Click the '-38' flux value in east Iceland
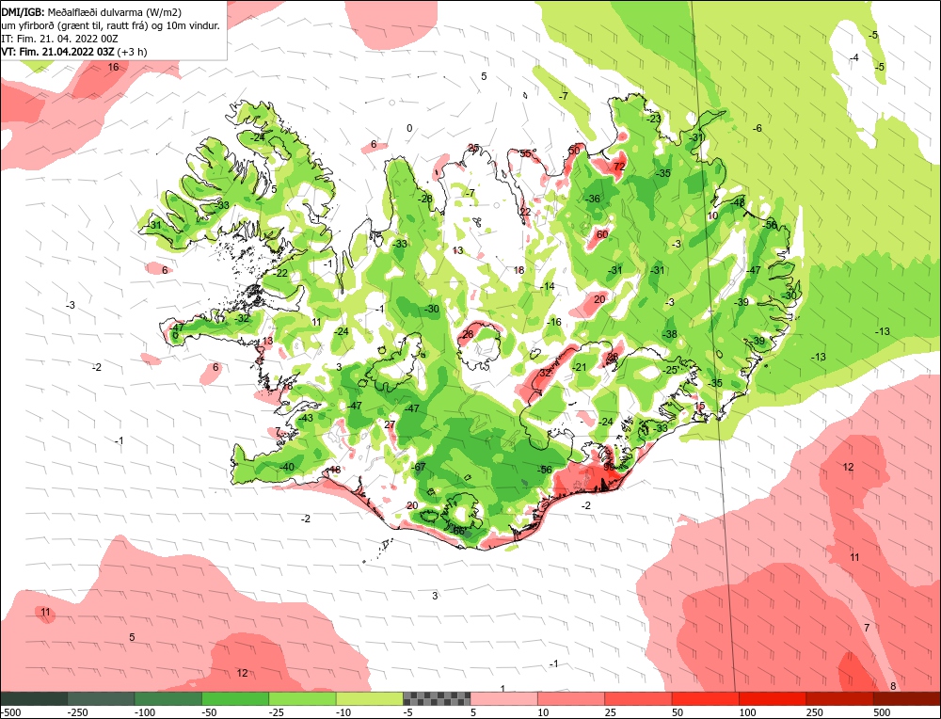 point(669,334)
